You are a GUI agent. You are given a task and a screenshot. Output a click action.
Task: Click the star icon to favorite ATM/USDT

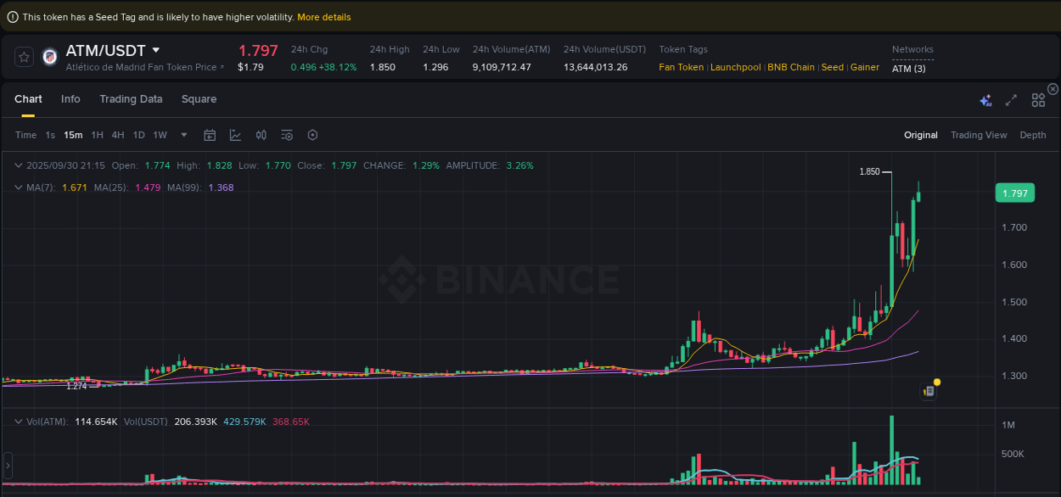tap(23, 57)
